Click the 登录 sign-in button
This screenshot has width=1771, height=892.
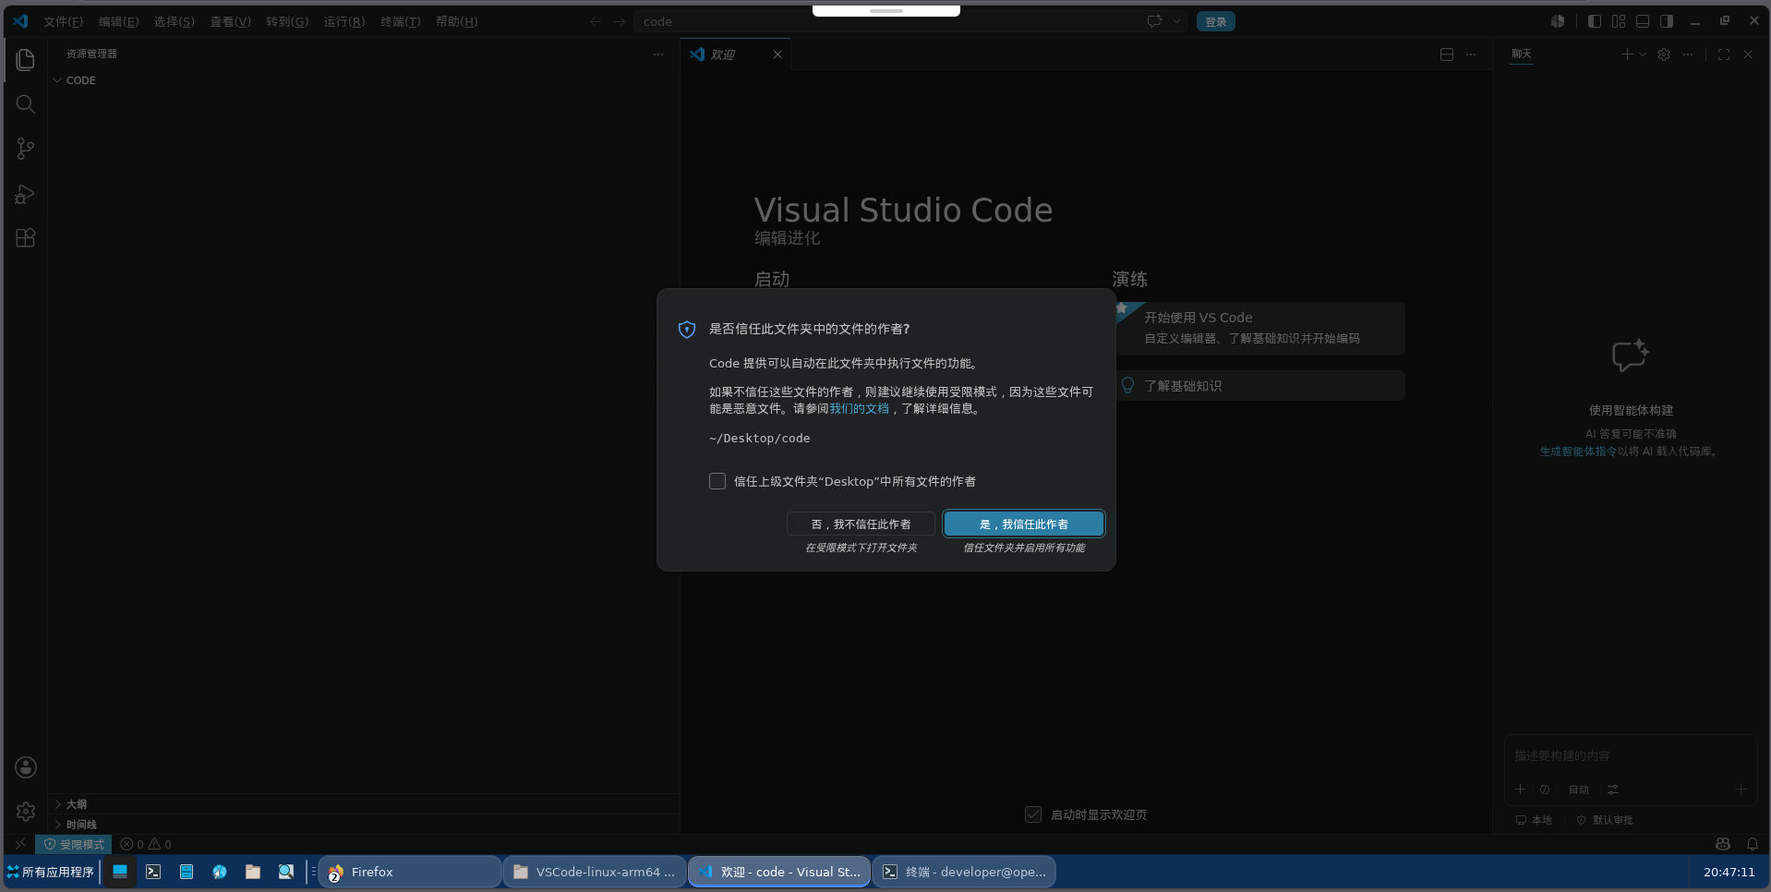[1216, 21]
